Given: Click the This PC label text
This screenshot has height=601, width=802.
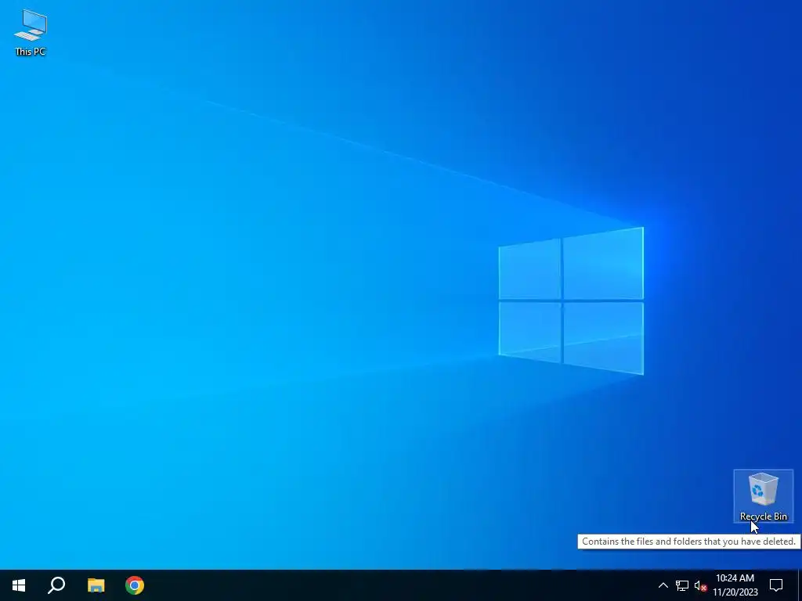Looking at the screenshot, I should pos(31,52).
